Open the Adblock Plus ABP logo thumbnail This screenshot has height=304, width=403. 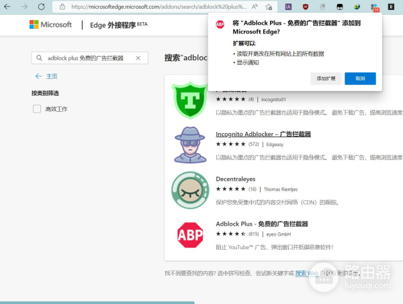pos(190,235)
